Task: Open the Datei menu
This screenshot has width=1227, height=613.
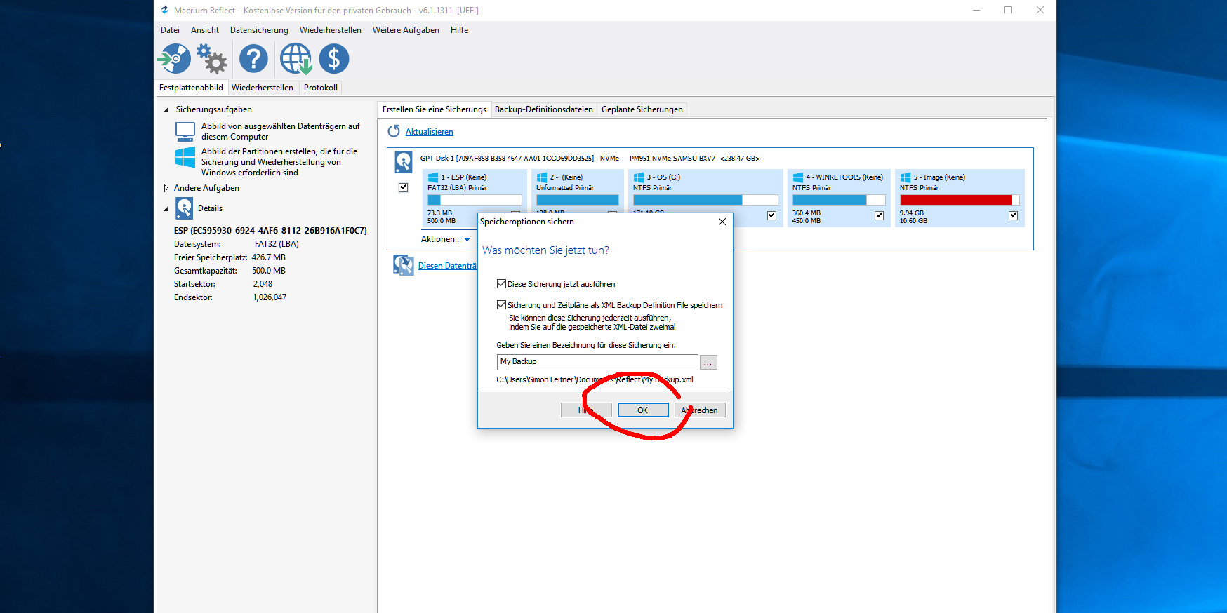Action: pyautogui.click(x=170, y=30)
